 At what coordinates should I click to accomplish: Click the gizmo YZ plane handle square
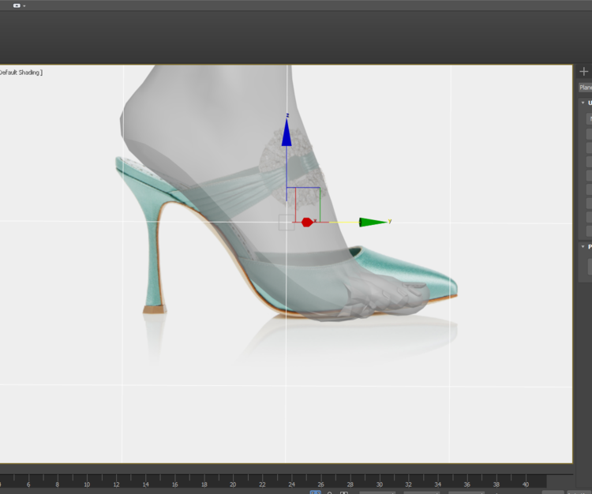[x=303, y=204]
